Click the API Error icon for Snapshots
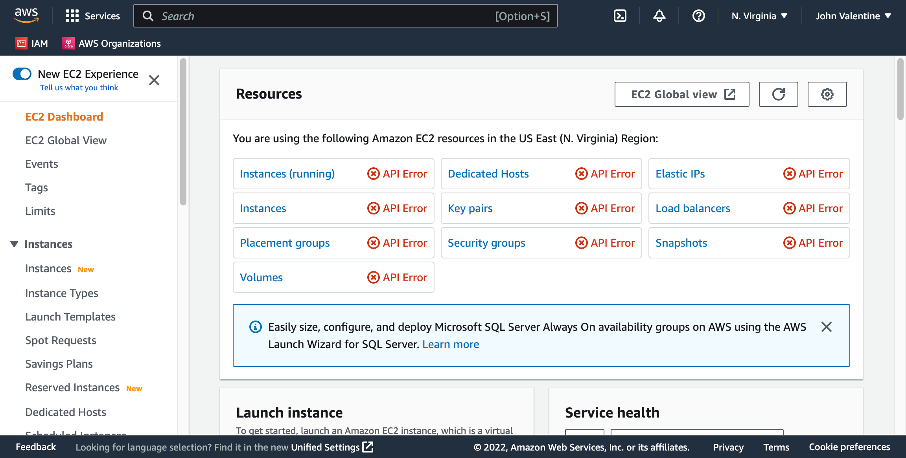 coord(789,243)
